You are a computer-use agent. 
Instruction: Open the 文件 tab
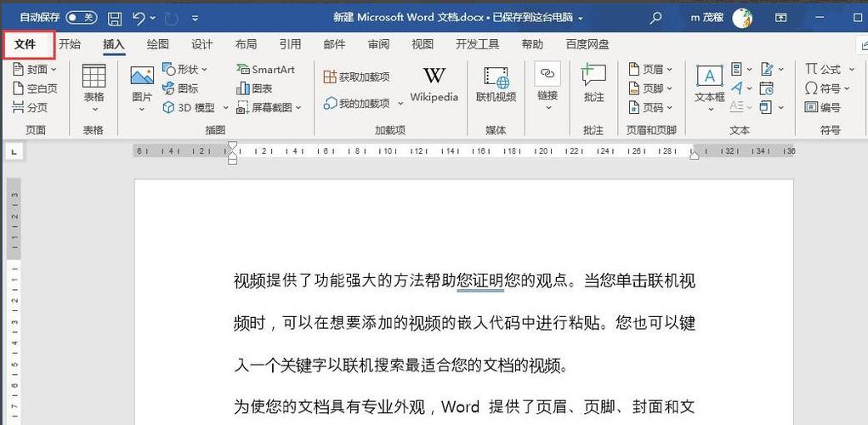[26, 45]
